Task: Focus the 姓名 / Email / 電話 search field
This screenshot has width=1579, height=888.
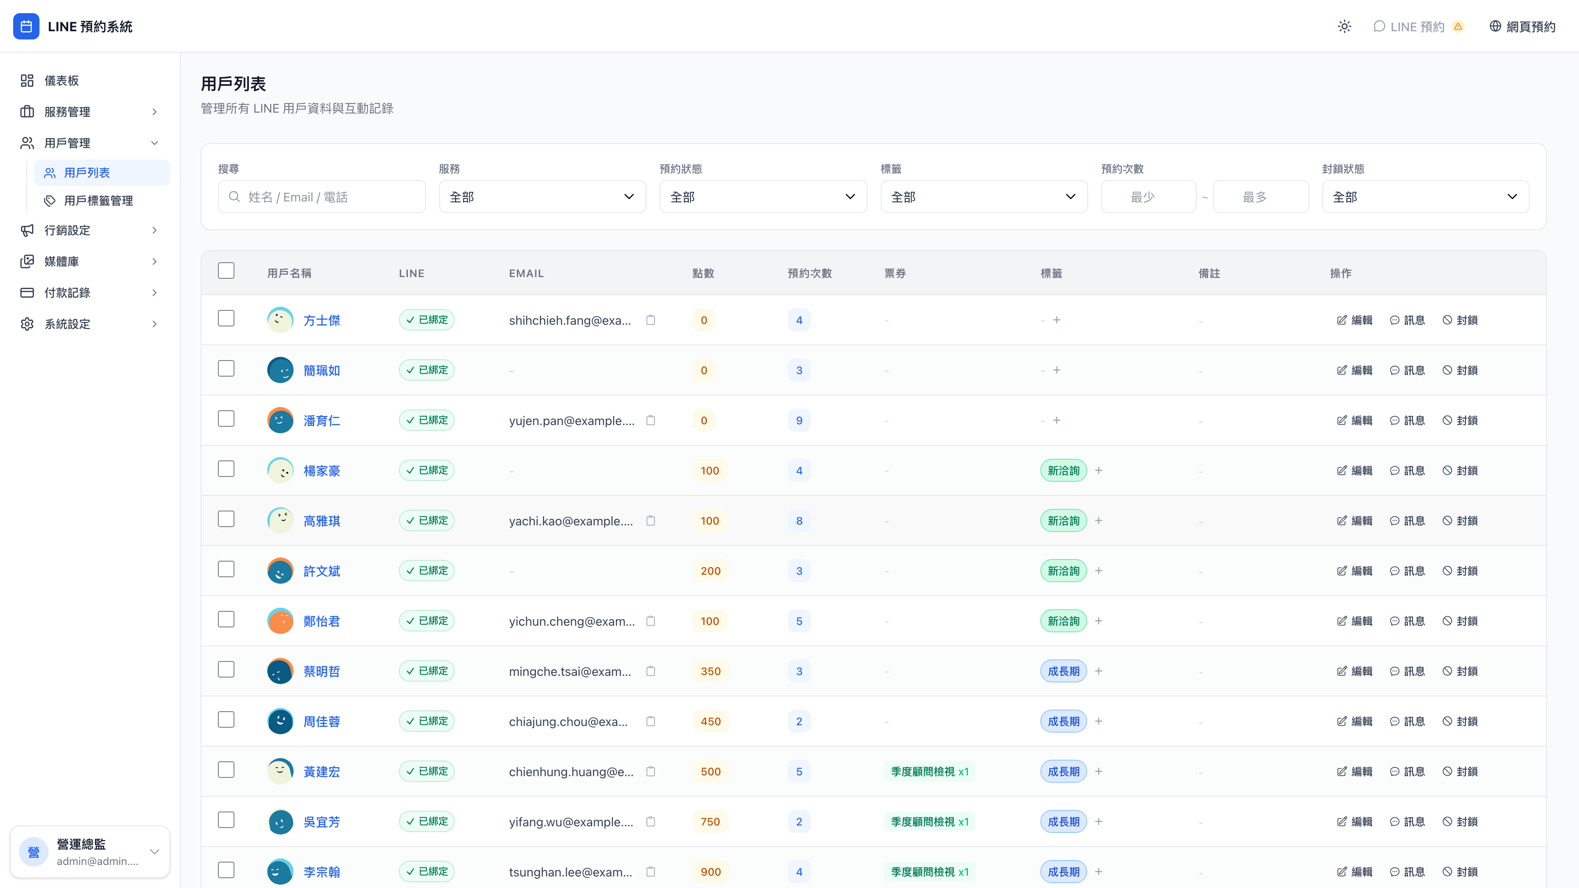Action: click(x=322, y=197)
